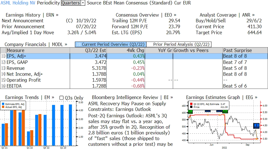The image size is (268, 150).
Task: Open the green event marker above the estimate drop
Action: pos(225,112)
